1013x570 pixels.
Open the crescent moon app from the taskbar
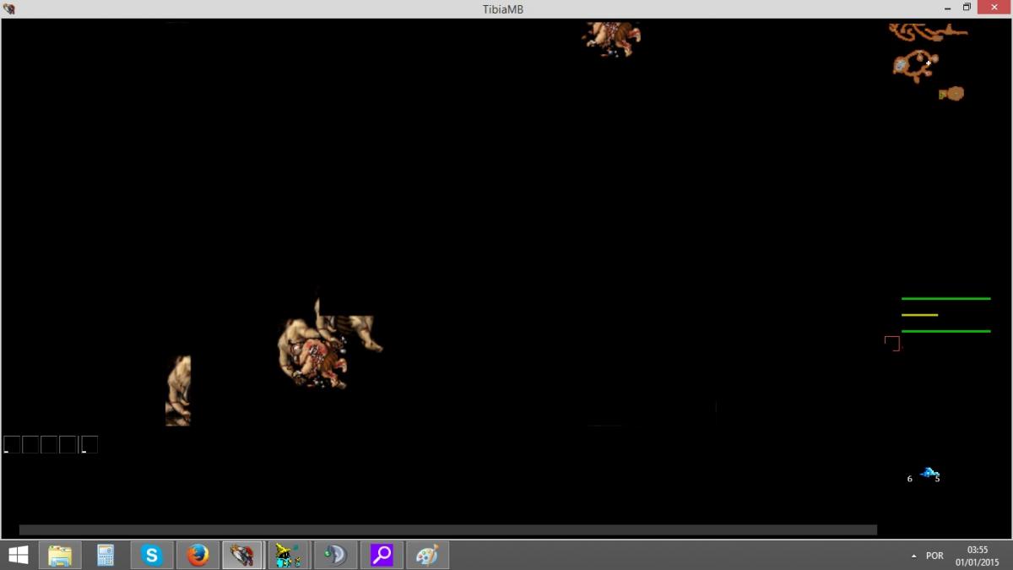334,555
